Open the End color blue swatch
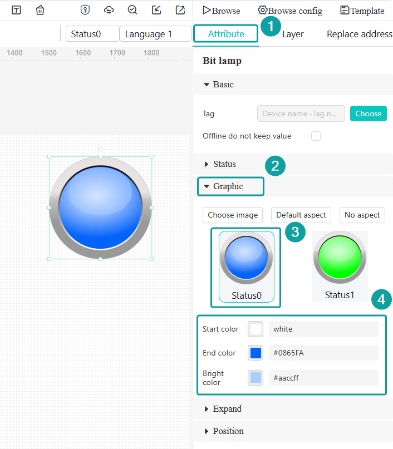 pyautogui.click(x=256, y=353)
